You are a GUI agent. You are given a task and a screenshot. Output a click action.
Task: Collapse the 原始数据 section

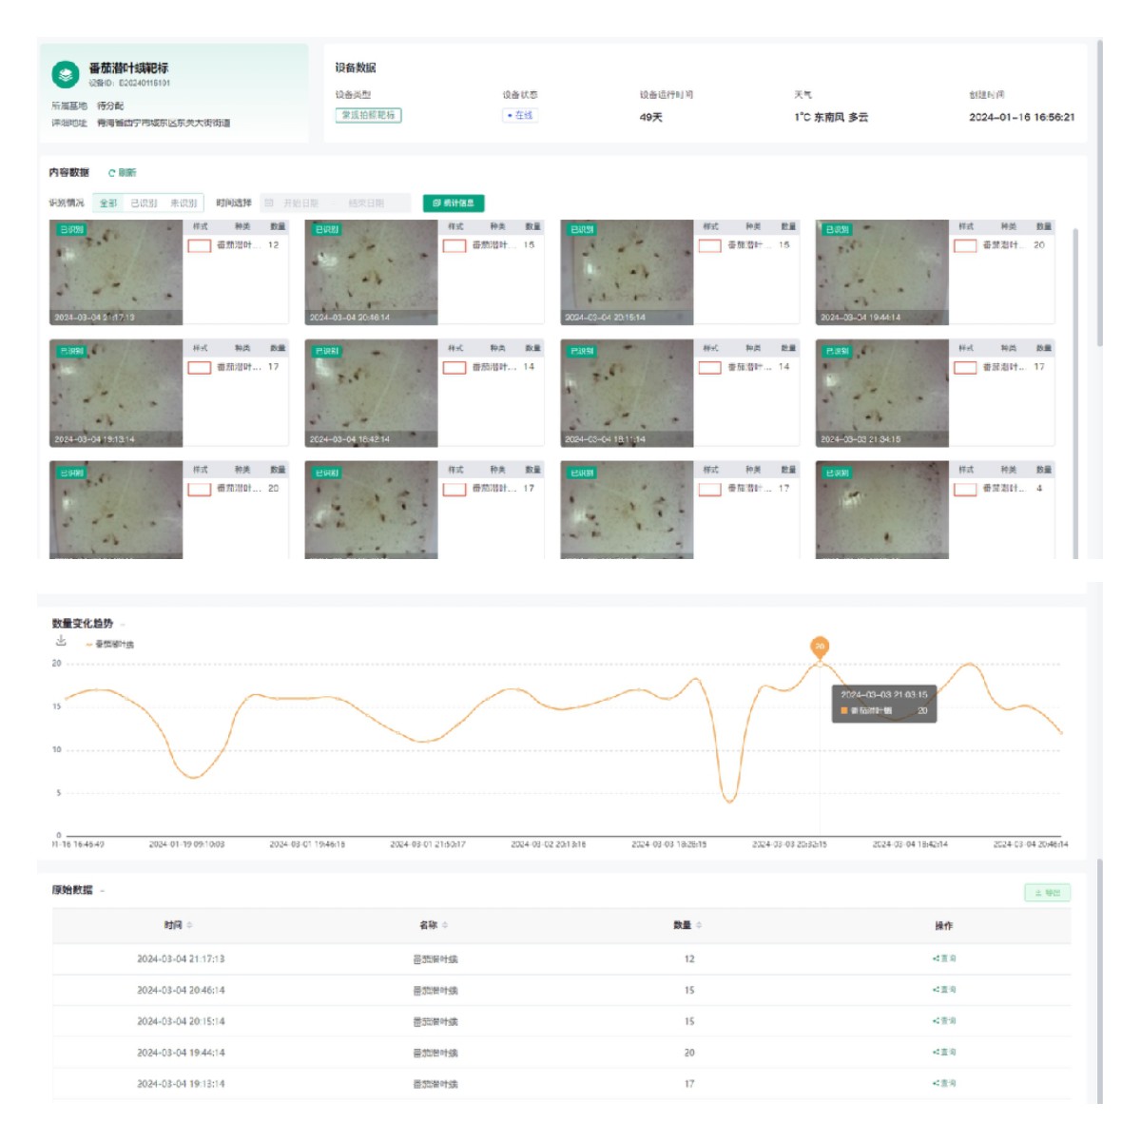[103, 891]
